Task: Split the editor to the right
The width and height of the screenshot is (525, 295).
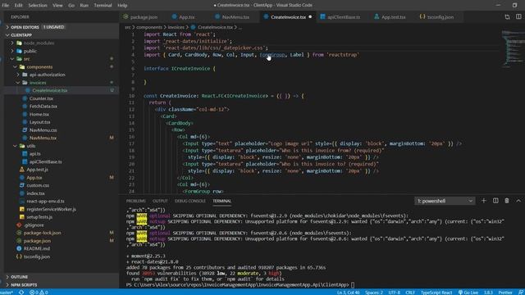Action: click(518, 16)
